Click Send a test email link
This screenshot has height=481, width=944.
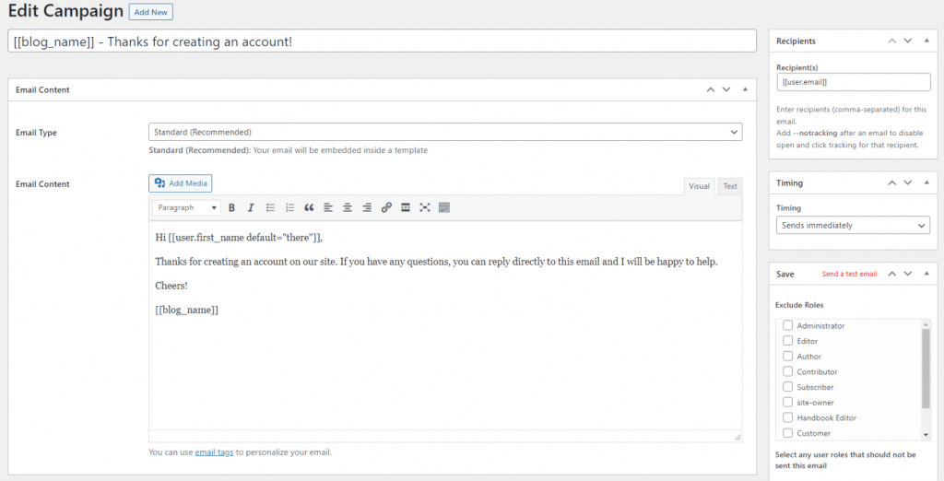[x=849, y=274]
